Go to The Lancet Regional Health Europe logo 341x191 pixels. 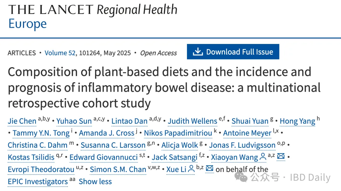93,16
